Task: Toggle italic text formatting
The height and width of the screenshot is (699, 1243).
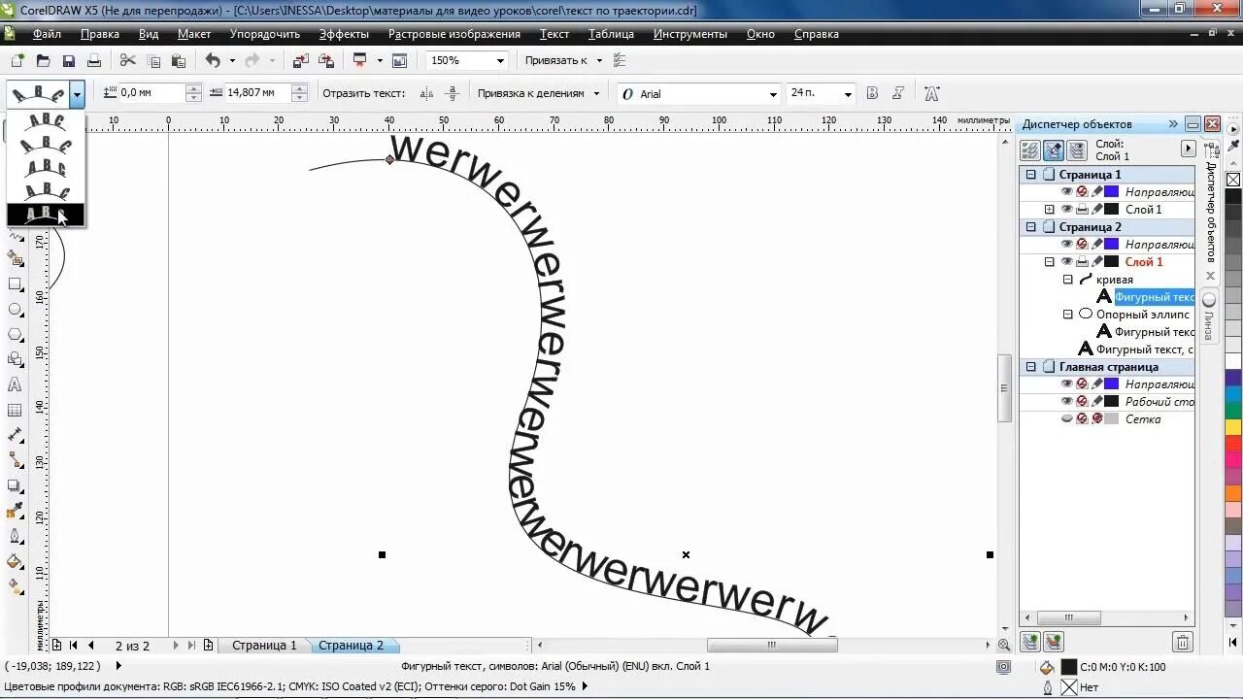Action: point(898,93)
